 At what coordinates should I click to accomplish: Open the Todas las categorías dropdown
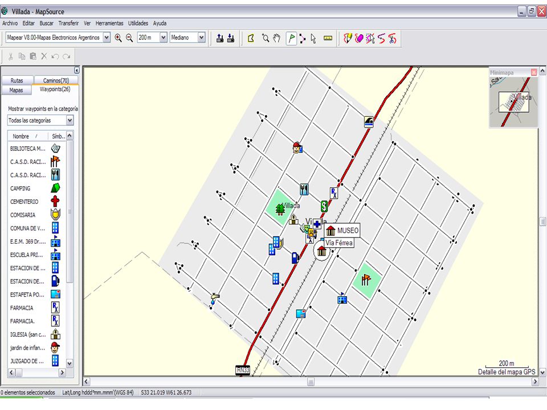(70, 120)
